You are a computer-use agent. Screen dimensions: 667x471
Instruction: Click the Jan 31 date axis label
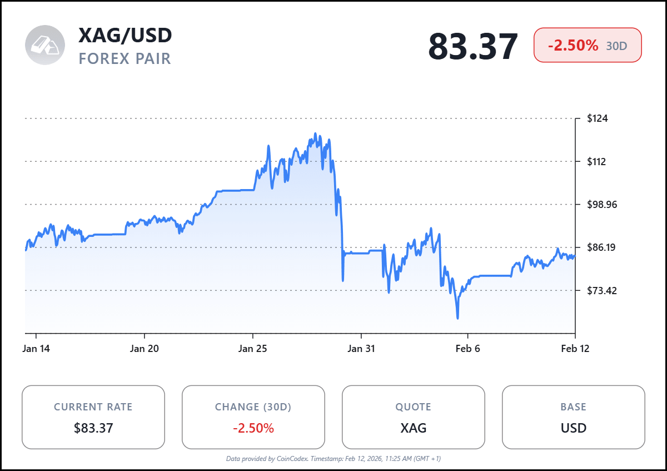361,349
